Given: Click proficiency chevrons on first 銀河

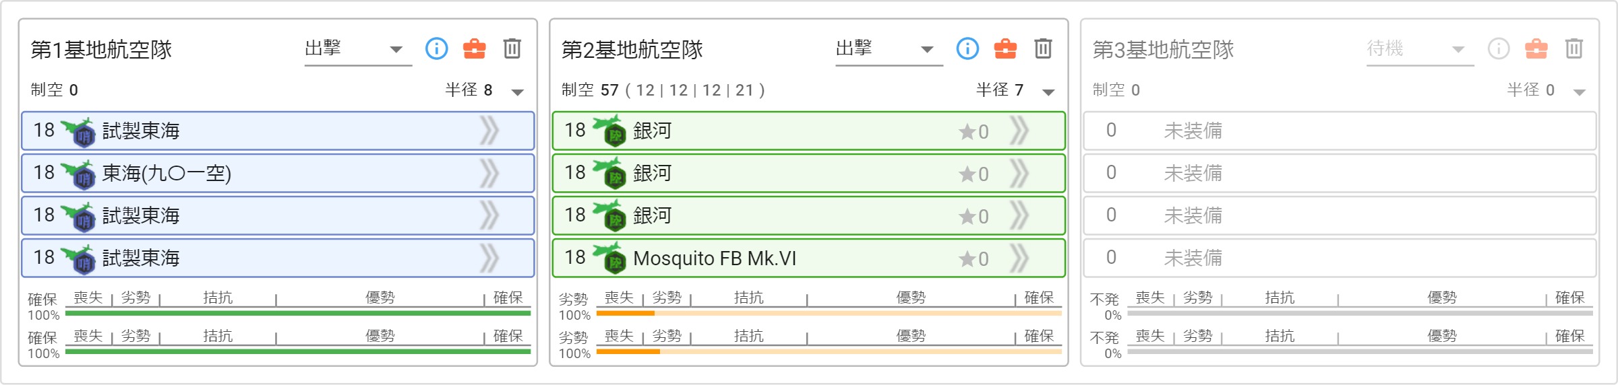Looking at the screenshot, I should click(x=1019, y=131).
